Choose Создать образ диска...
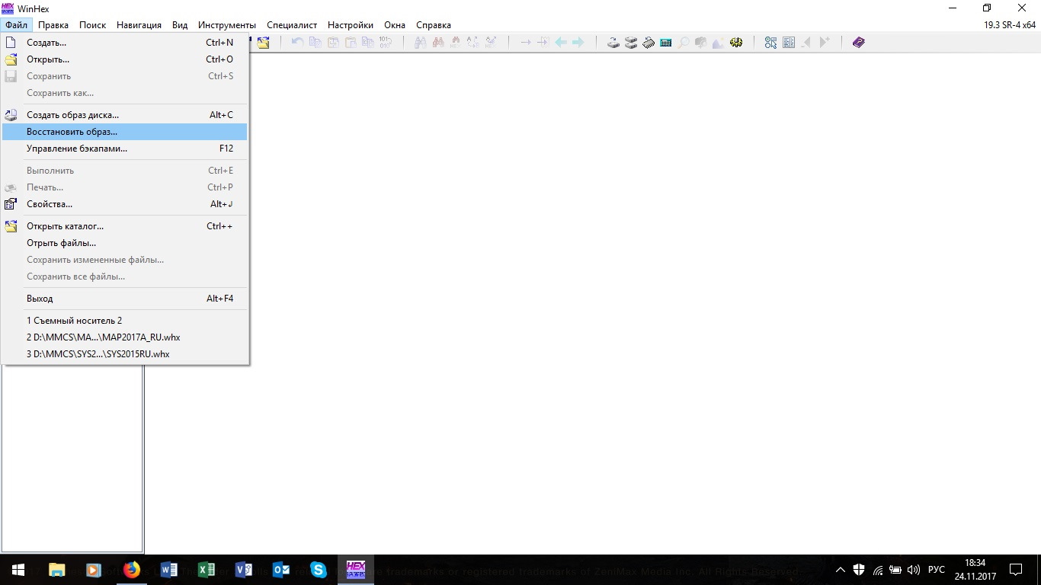The width and height of the screenshot is (1041, 585). pos(125,115)
